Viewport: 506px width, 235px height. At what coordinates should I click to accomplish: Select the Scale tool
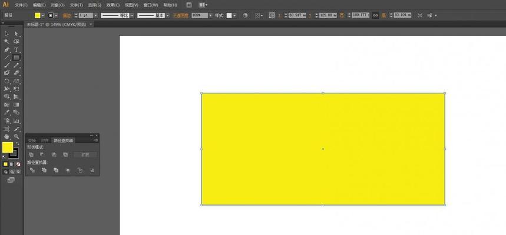click(16, 81)
